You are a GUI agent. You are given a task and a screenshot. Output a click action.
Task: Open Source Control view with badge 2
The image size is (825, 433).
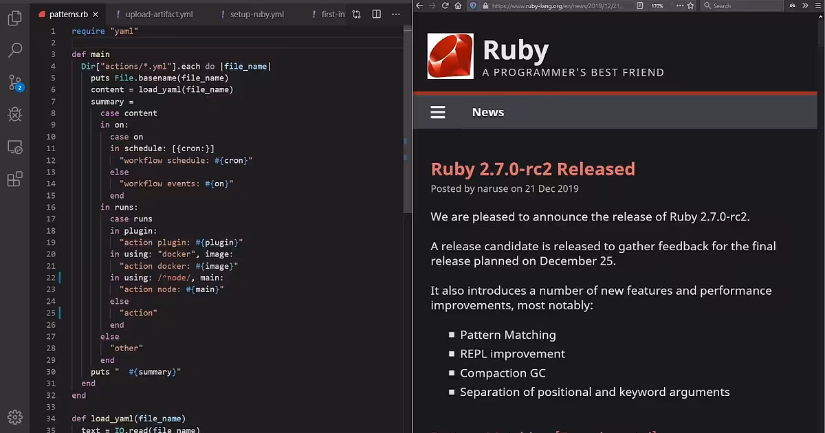15,83
